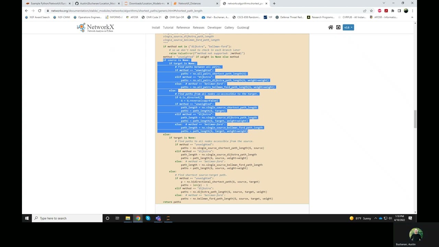Reload the current page
The width and height of the screenshot is (439, 247).
[39, 11]
